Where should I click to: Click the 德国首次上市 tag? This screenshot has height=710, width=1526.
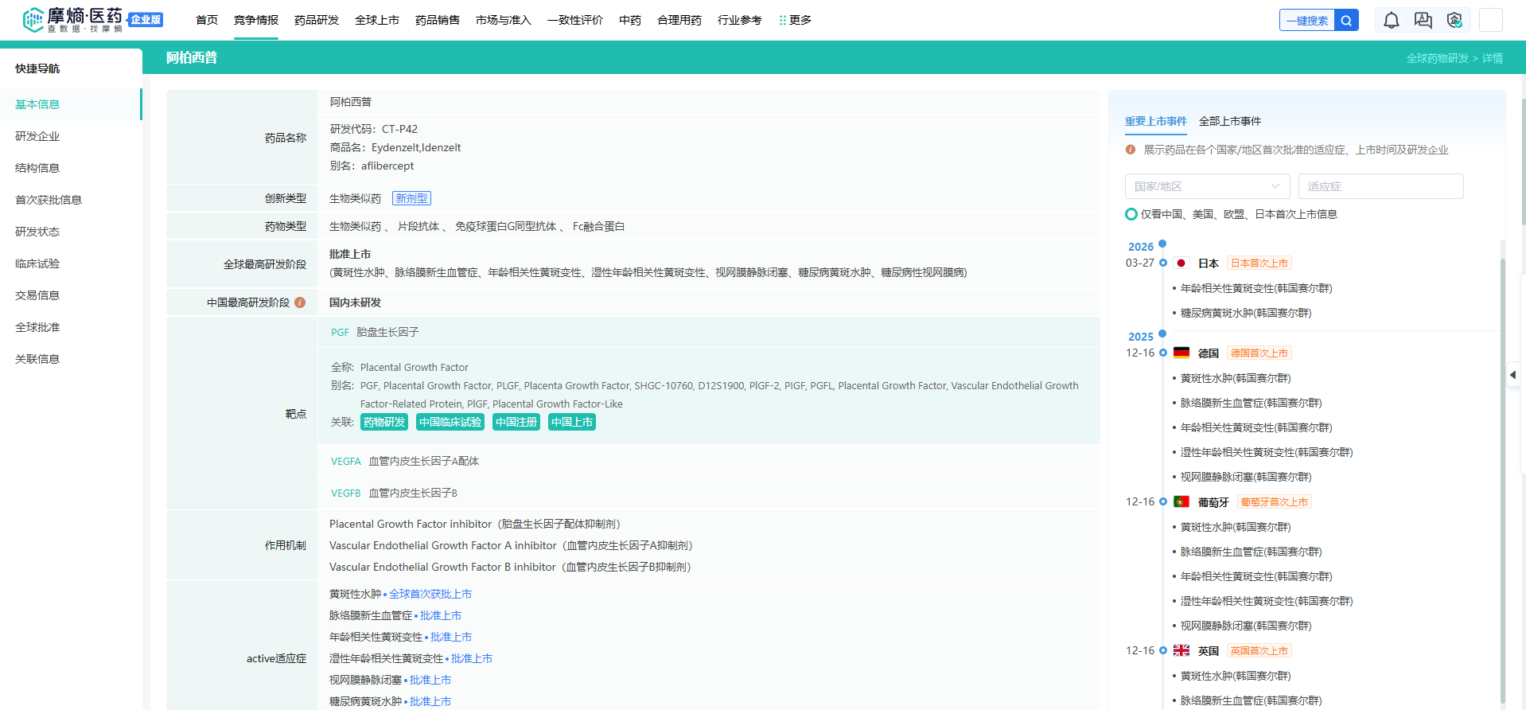pos(1259,353)
